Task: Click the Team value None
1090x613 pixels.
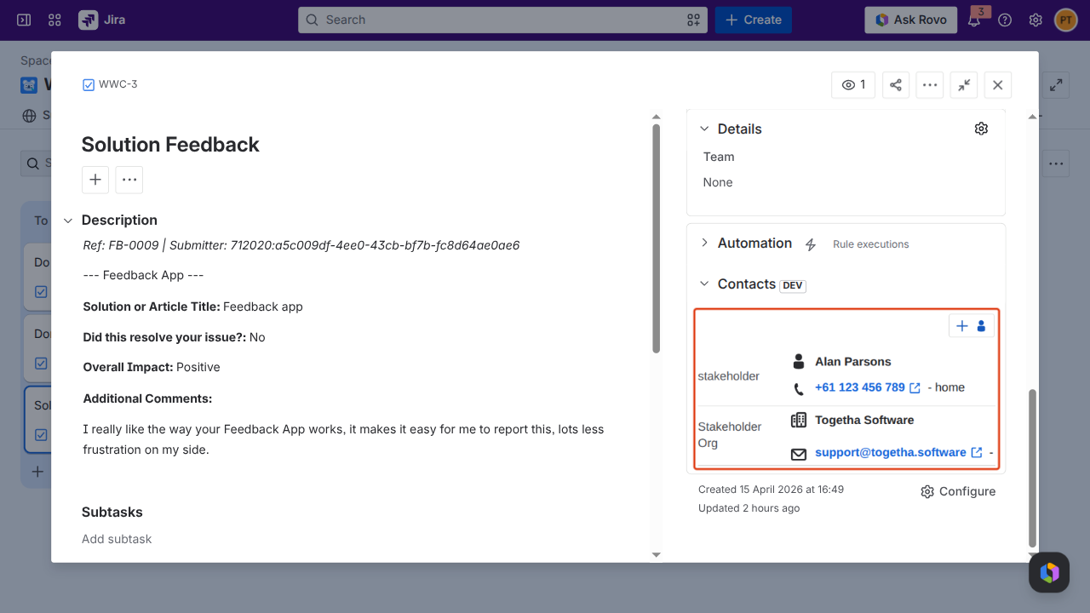Action: point(718,182)
